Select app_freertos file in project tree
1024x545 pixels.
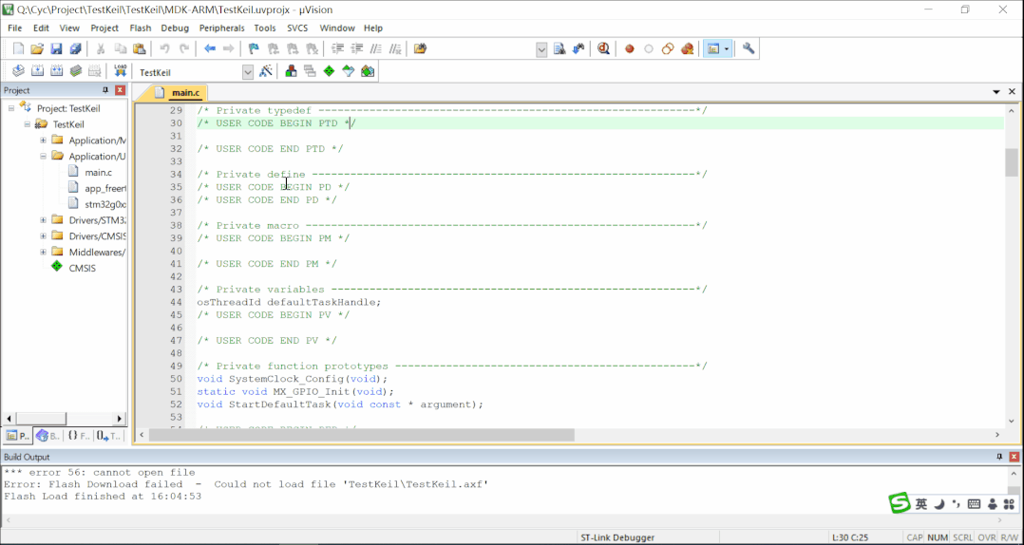pos(105,188)
